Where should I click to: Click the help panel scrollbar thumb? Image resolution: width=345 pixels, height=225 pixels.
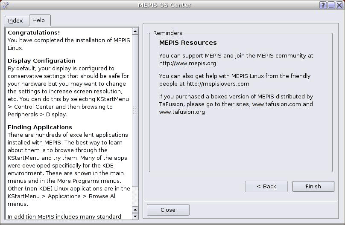pos(135,111)
